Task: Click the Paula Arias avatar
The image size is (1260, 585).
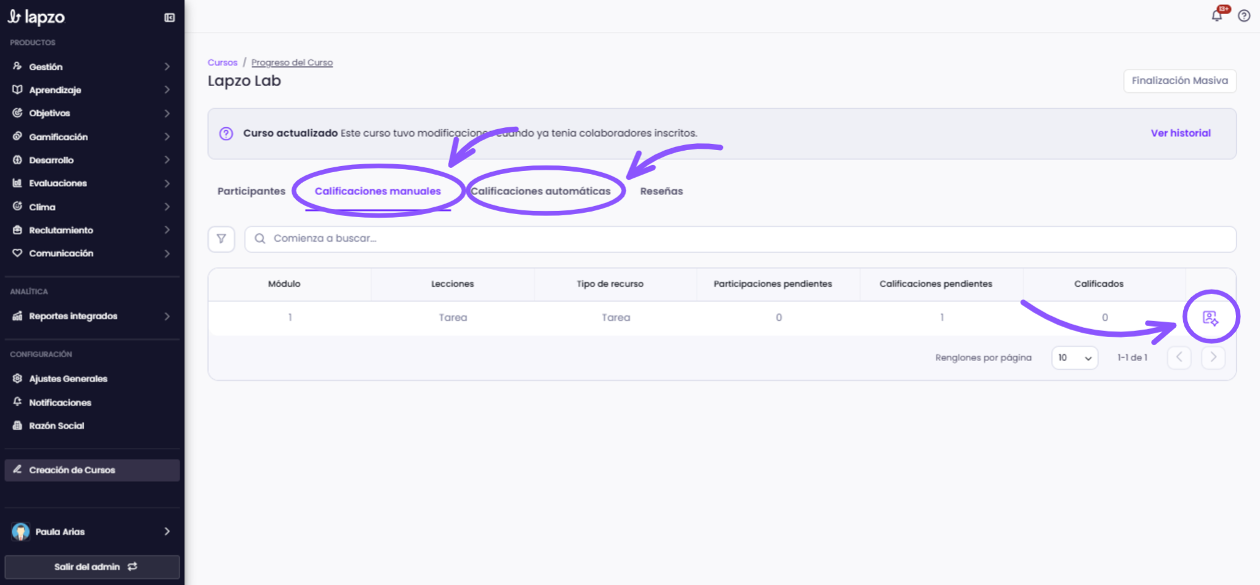Action: point(20,531)
